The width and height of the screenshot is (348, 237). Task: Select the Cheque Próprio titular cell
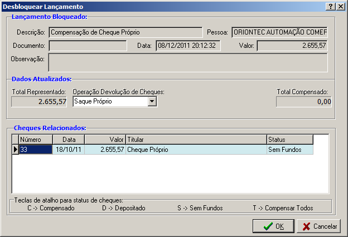coord(196,150)
